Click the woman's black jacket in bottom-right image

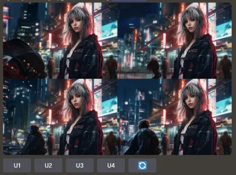coord(196,133)
